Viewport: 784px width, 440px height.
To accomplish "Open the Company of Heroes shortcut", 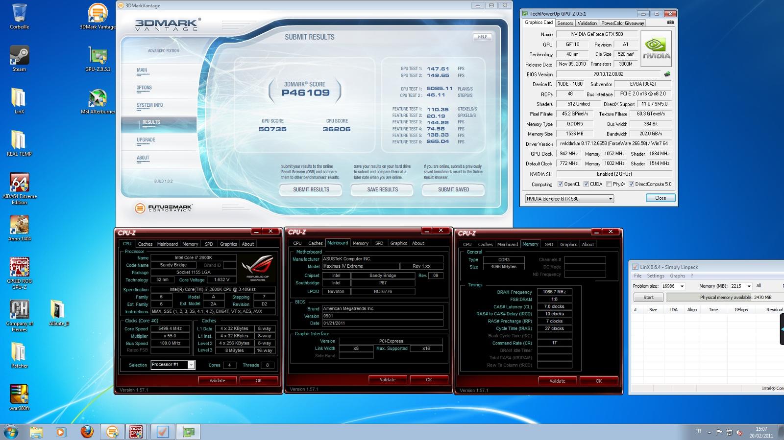I will [19, 316].
